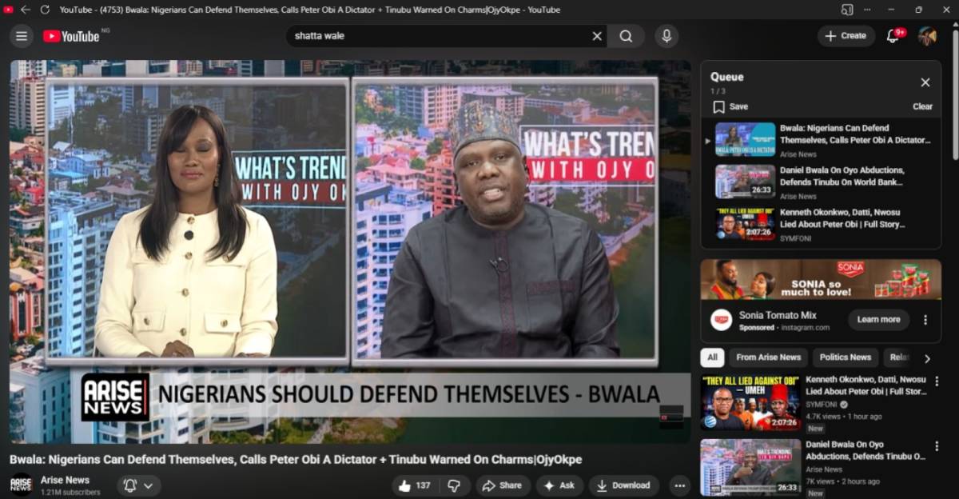Click the Ask AI button
The image size is (959, 499).
(559, 485)
